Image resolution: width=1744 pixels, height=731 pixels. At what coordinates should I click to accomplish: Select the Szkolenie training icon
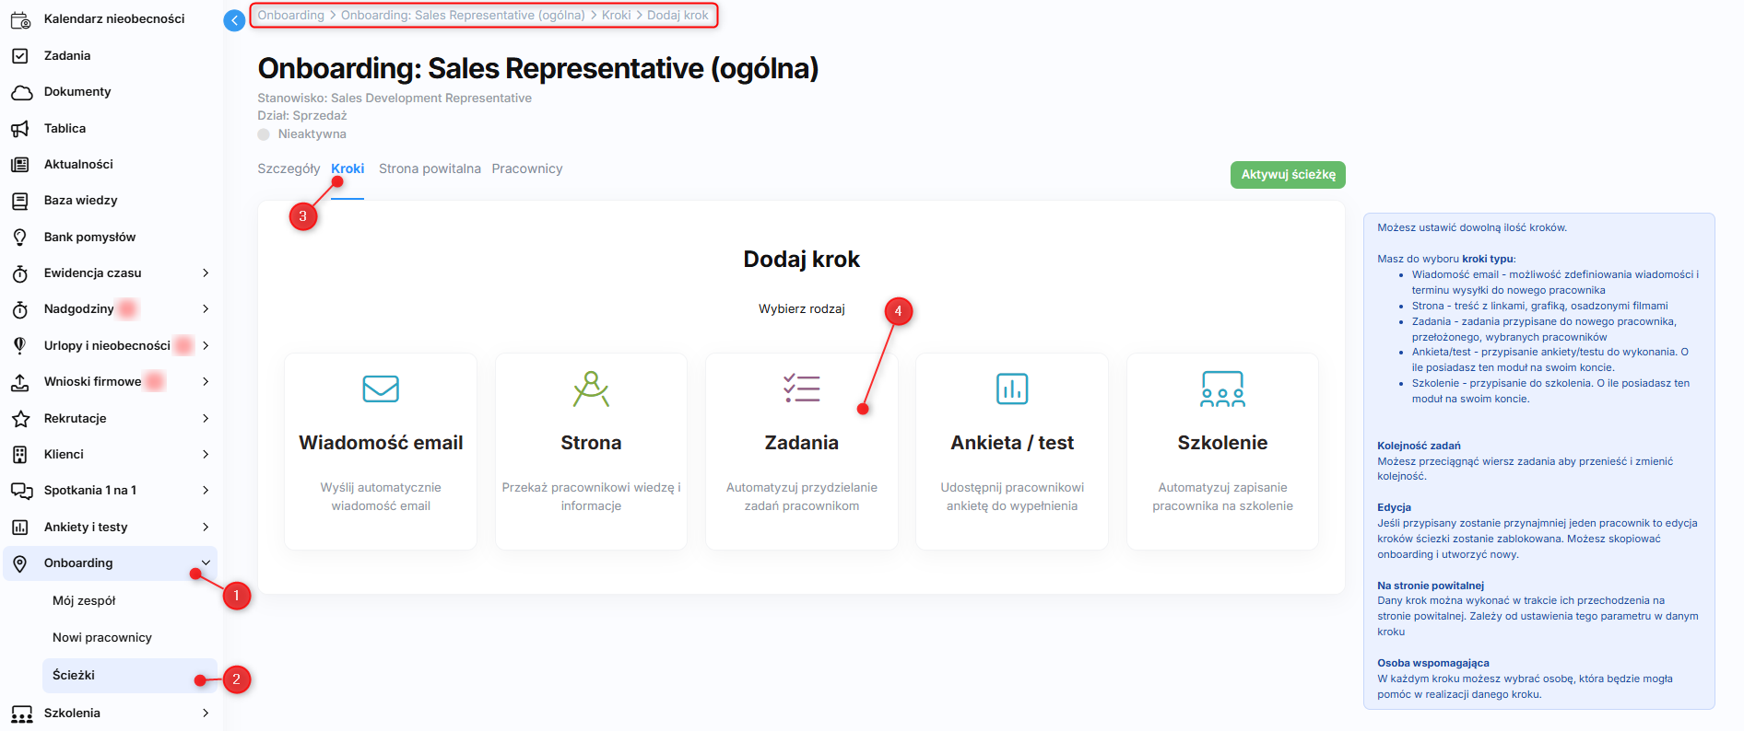pyautogui.click(x=1222, y=389)
